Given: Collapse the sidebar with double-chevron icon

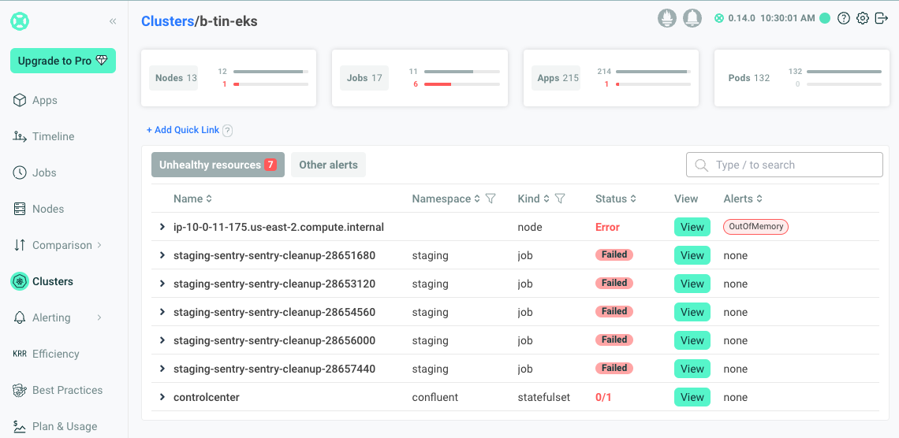Looking at the screenshot, I should [113, 21].
